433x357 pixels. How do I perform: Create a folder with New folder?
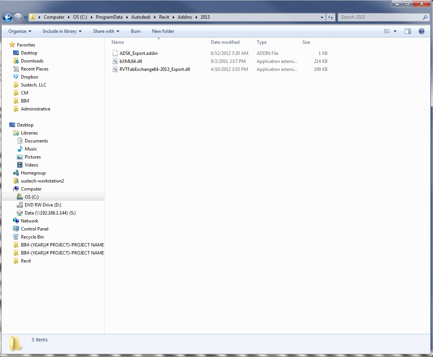coord(163,31)
